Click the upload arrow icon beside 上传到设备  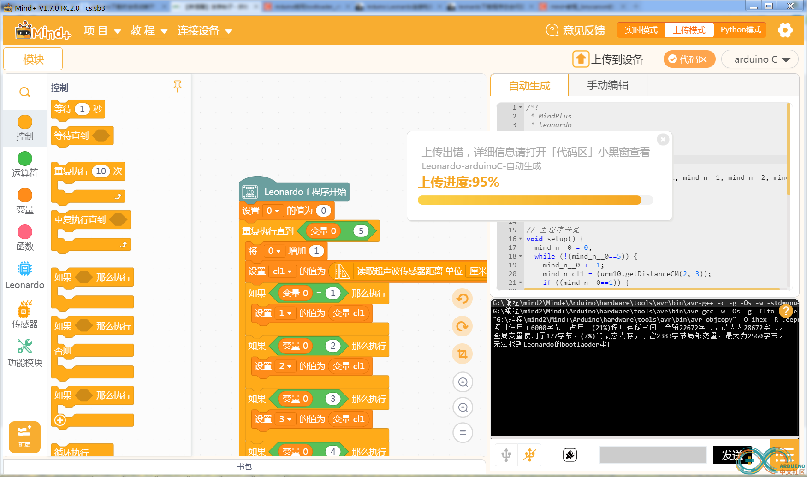[x=581, y=59]
